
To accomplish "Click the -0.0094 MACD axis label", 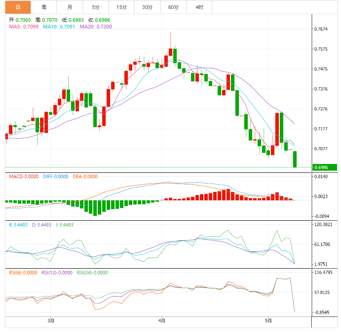I will [321, 216].
